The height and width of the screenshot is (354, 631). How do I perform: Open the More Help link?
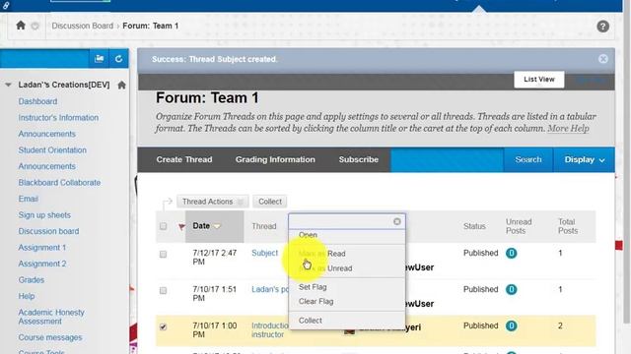(x=568, y=129)
